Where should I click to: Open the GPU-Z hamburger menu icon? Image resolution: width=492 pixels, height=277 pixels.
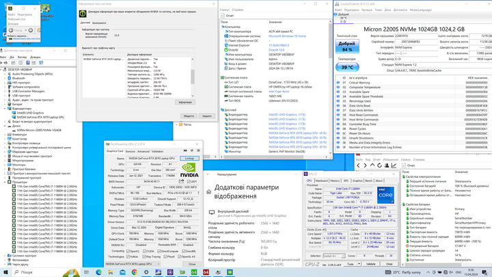(198, 150)
